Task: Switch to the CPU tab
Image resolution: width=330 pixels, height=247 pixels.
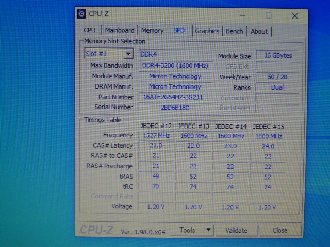Action: [x=90, y=30]
